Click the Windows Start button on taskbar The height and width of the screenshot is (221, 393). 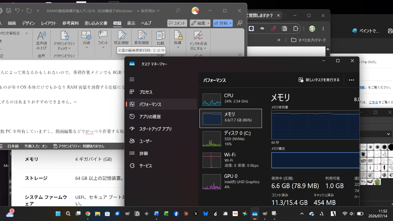pos(58,214)
